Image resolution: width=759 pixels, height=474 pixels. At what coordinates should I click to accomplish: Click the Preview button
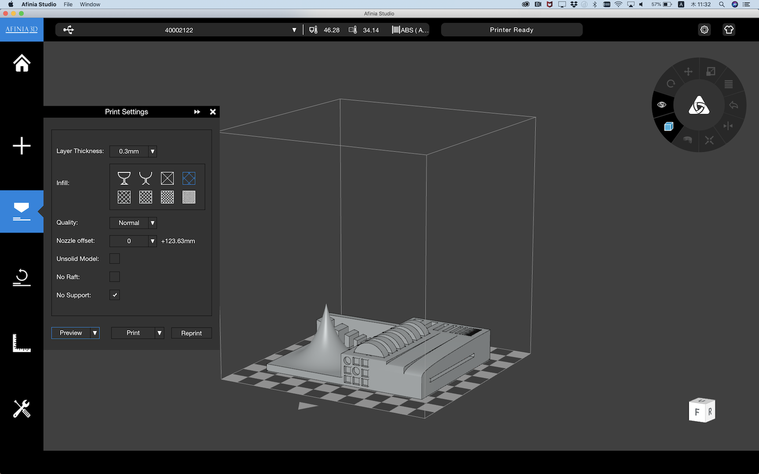[x=71, y=333]
